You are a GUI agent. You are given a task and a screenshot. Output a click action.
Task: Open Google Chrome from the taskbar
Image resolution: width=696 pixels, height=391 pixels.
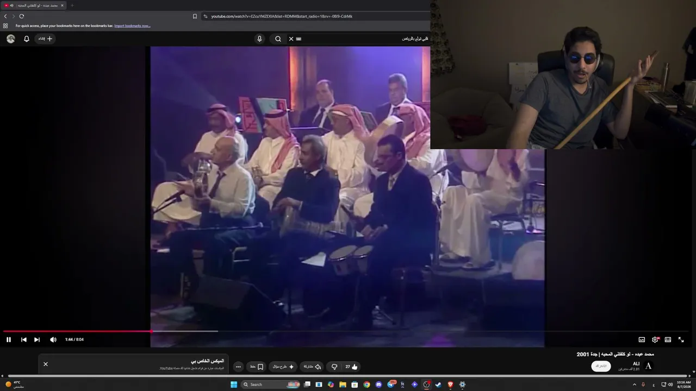(366, 384)
